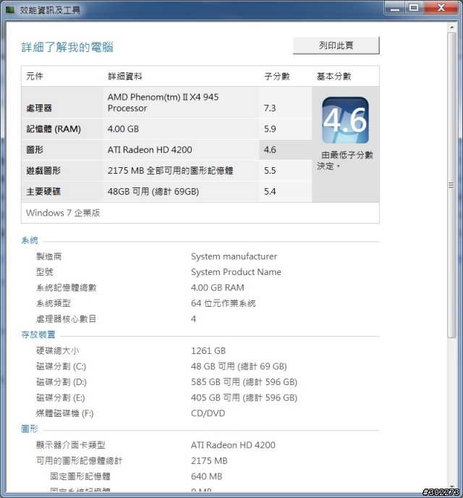This screenshot has width=463, height=498.
Task: Select the 基本分數 column header
Action: [334, 76]
